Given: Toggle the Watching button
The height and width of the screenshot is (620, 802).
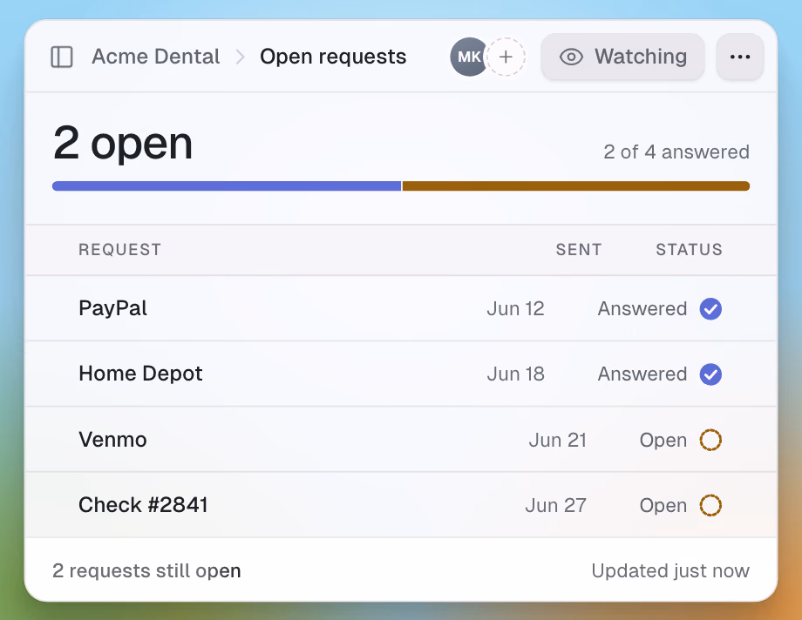Looking at the screenshot, I should 622,57.
